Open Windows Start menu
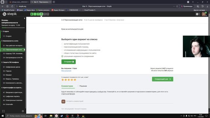 3,116
